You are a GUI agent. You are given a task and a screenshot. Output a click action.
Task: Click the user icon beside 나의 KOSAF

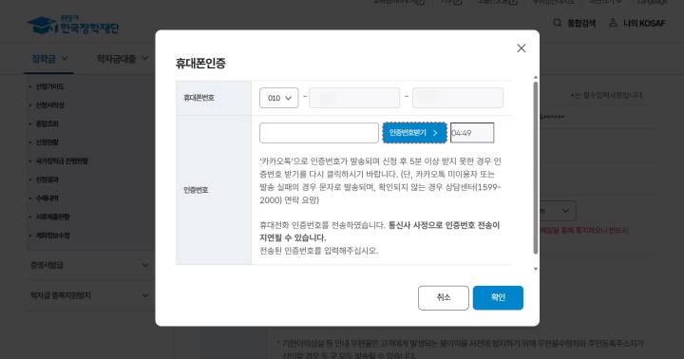(x=613, y=23)
